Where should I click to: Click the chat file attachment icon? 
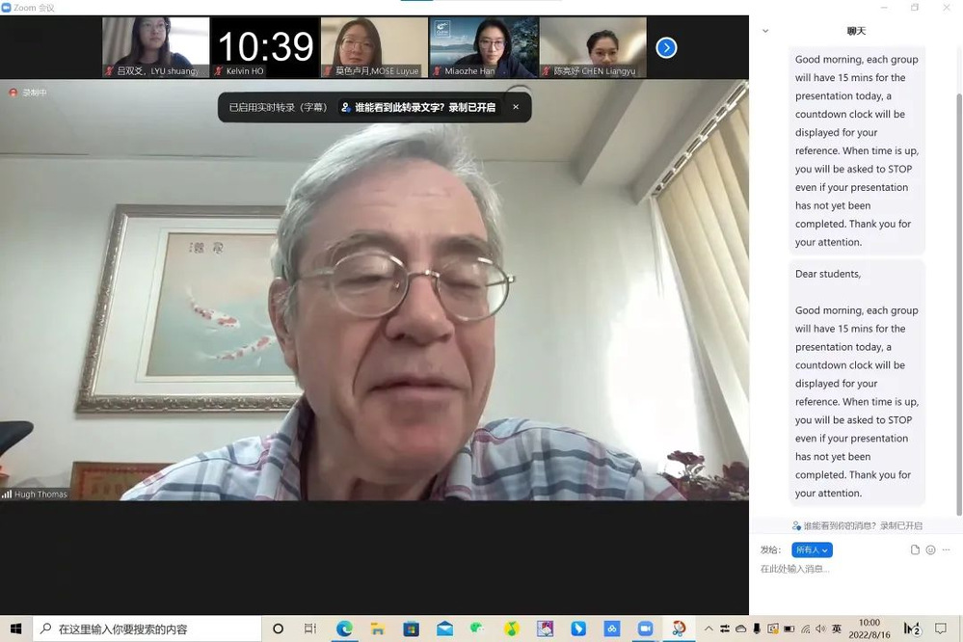pos(915,549)
